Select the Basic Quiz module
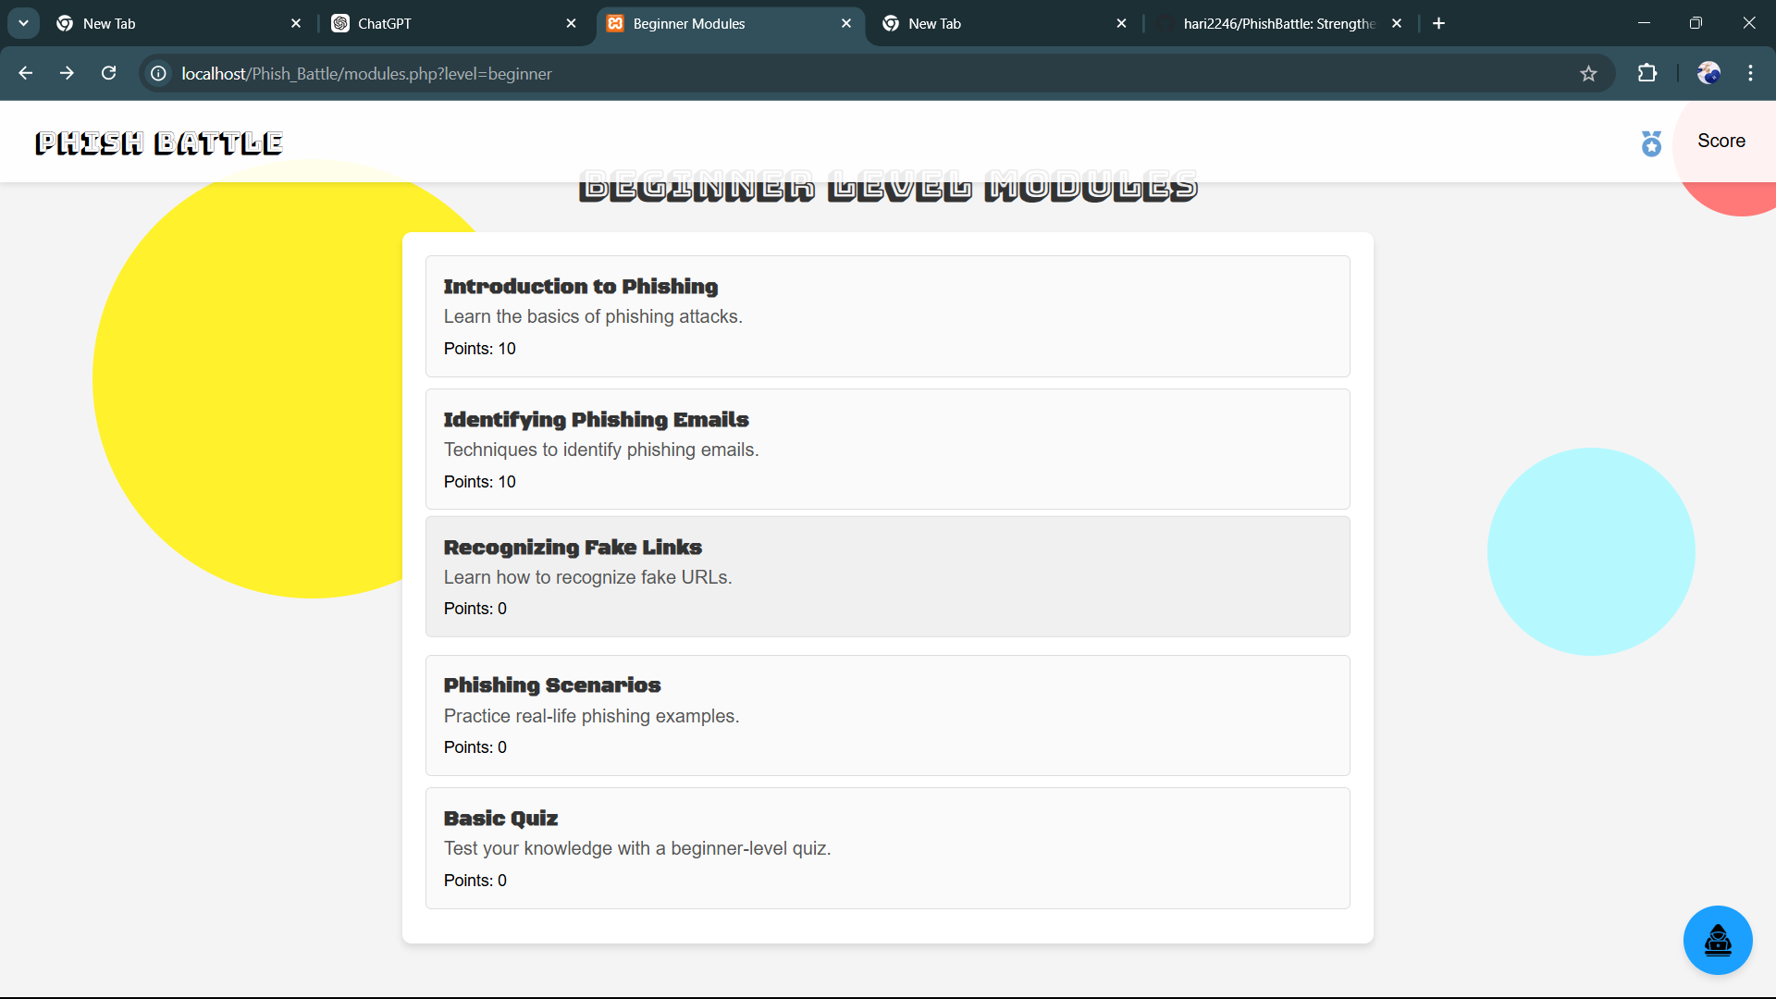 [x=886, y=847]
